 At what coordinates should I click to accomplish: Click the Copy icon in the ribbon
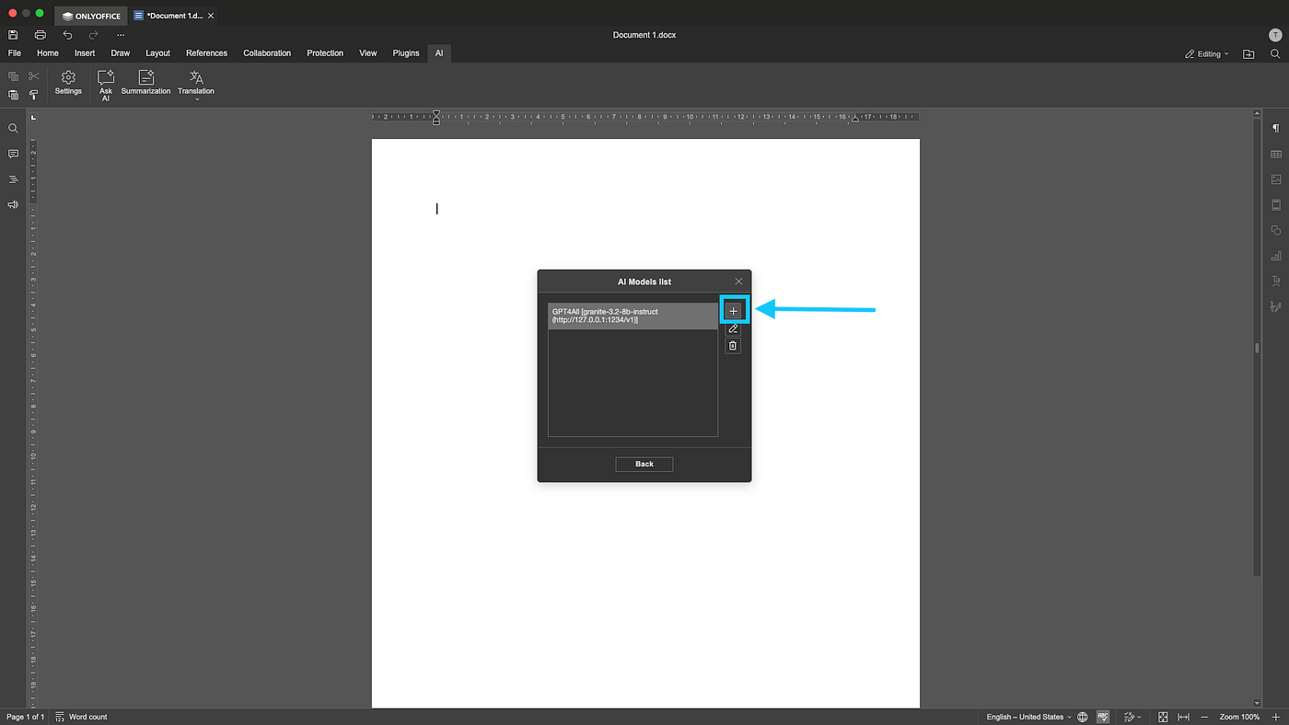tap(13, 76)
